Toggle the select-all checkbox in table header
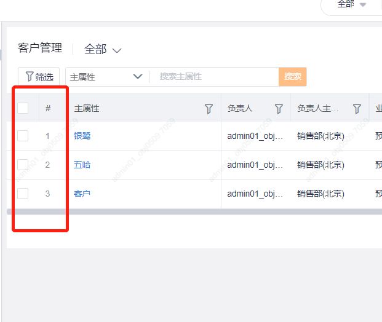 23,108
